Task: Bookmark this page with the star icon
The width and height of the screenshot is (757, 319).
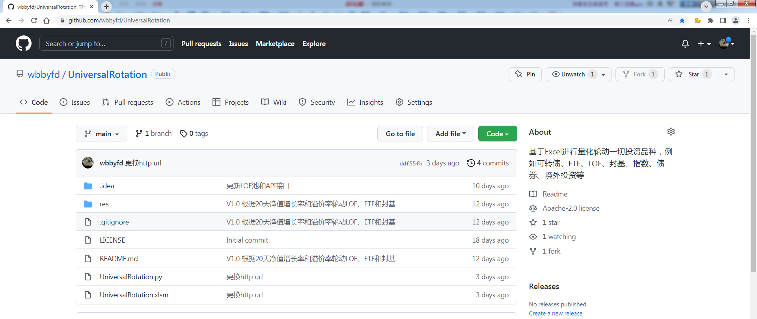Action: (682, 20)
